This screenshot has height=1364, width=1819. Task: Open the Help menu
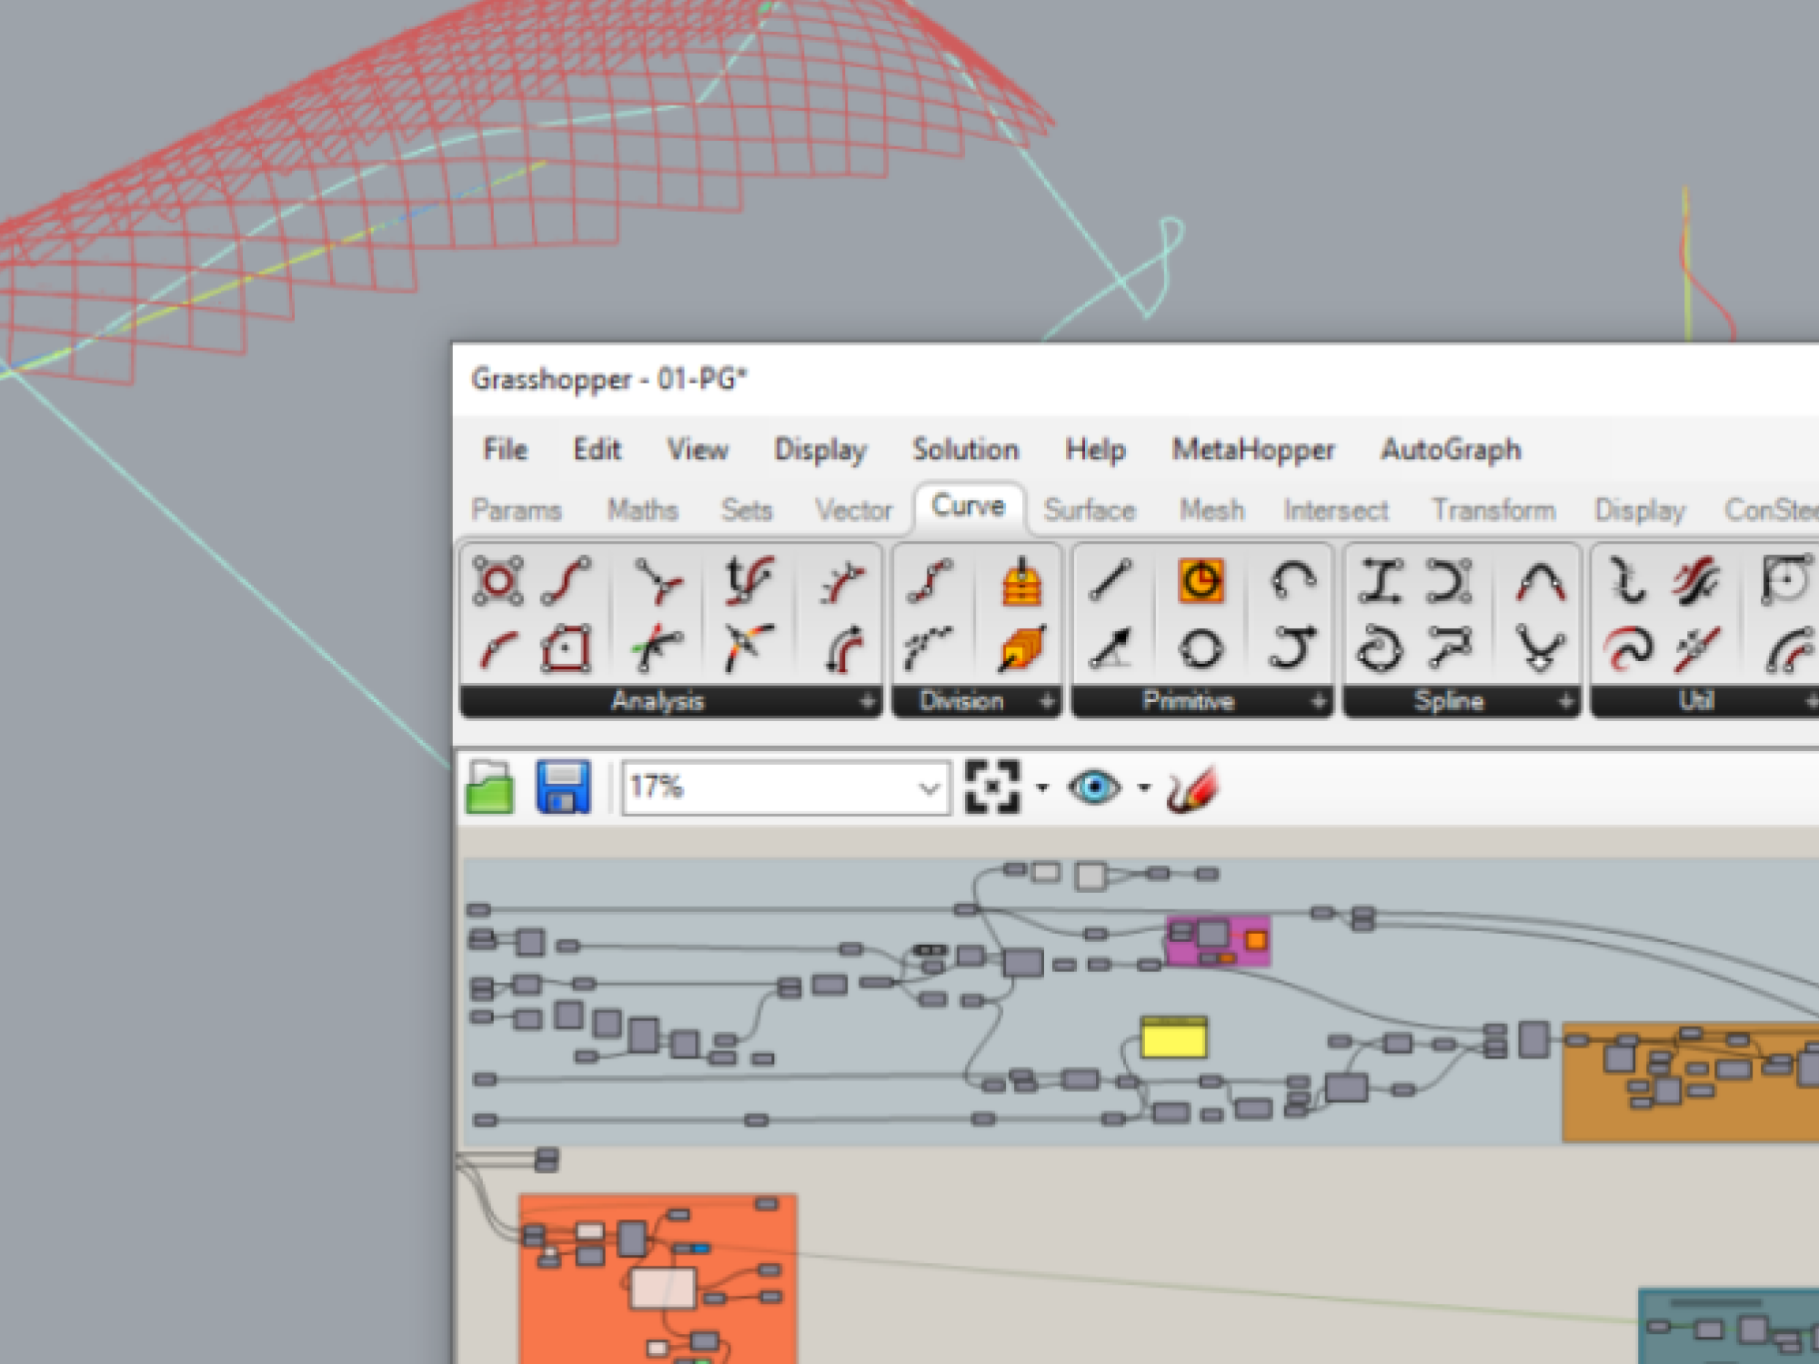tap(1096, 450)
